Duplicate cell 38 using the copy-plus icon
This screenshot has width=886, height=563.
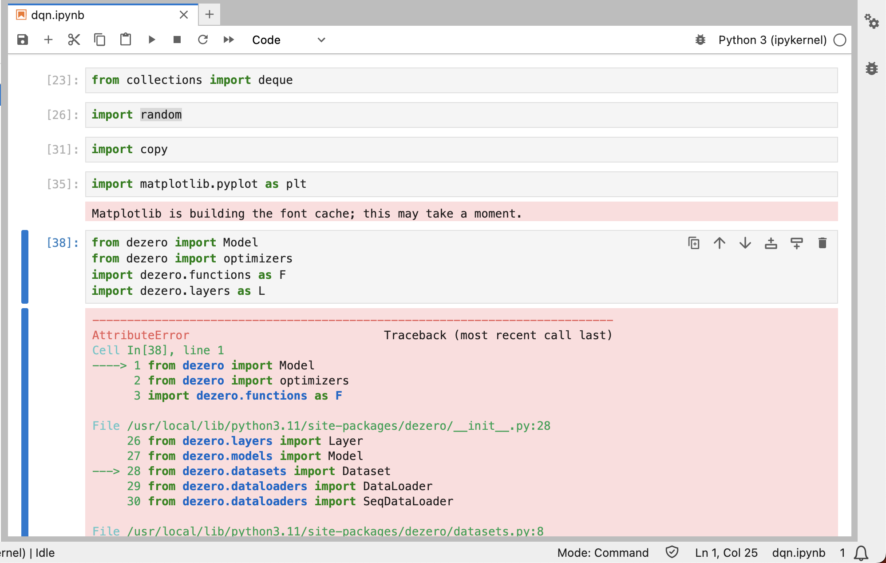pos(694,243)
